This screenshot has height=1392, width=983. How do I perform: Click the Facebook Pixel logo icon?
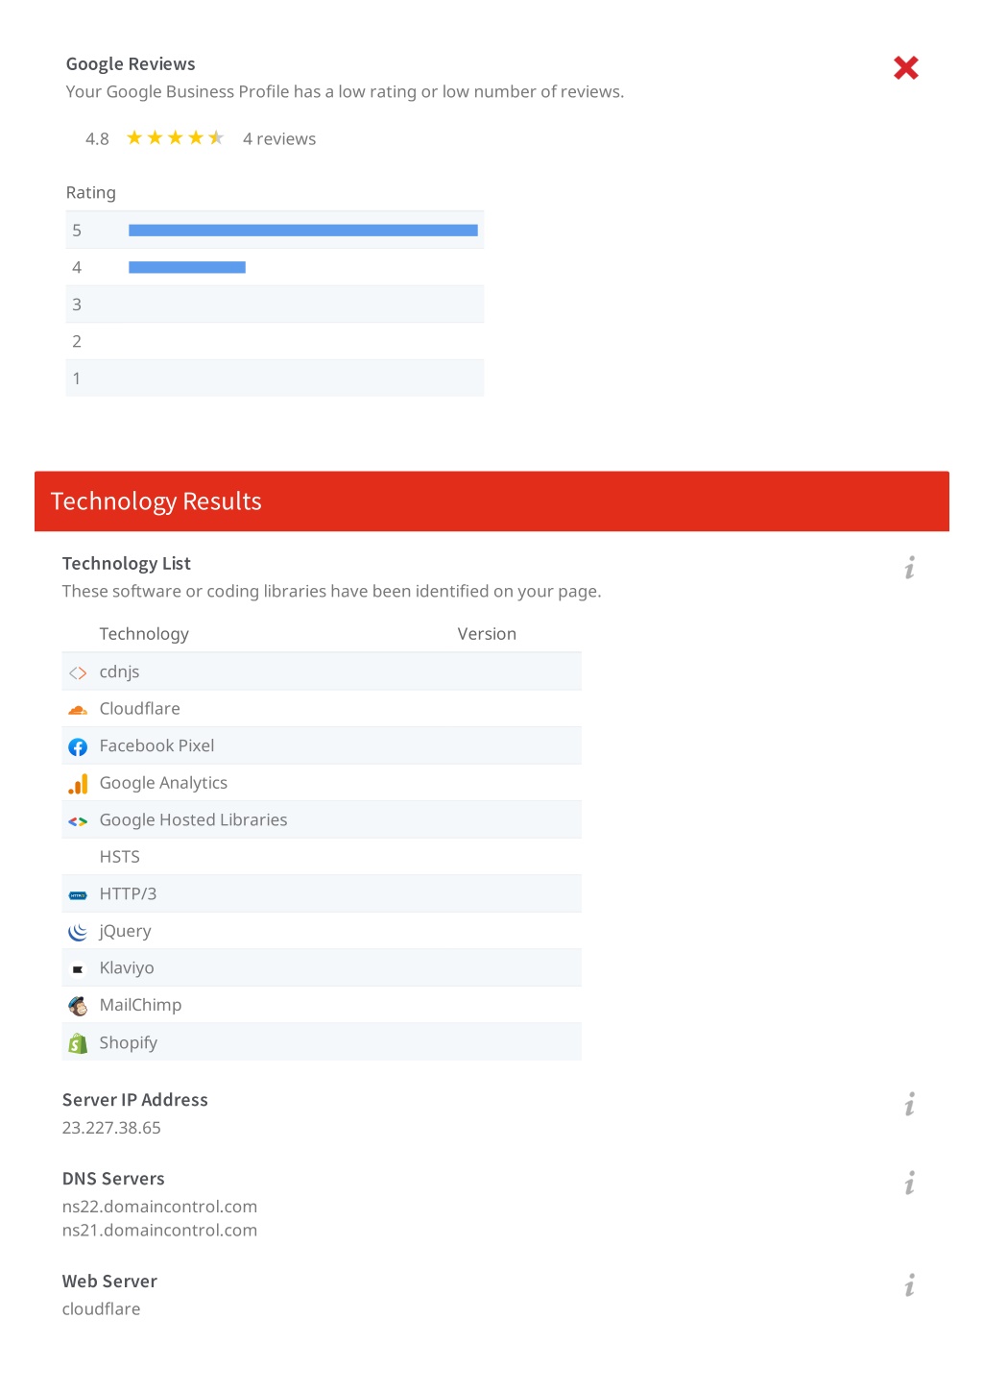point(78,746)
